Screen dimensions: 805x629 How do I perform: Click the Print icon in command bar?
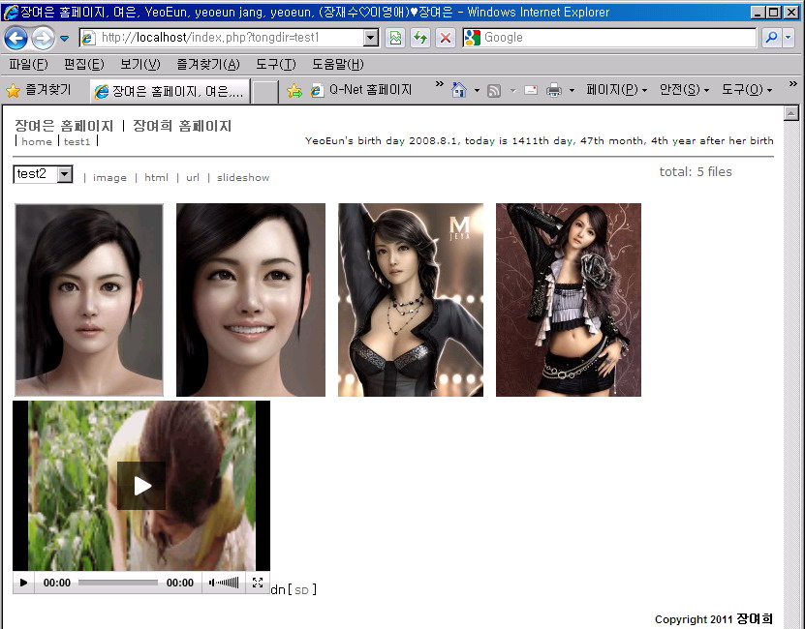[x=554, y=90]
